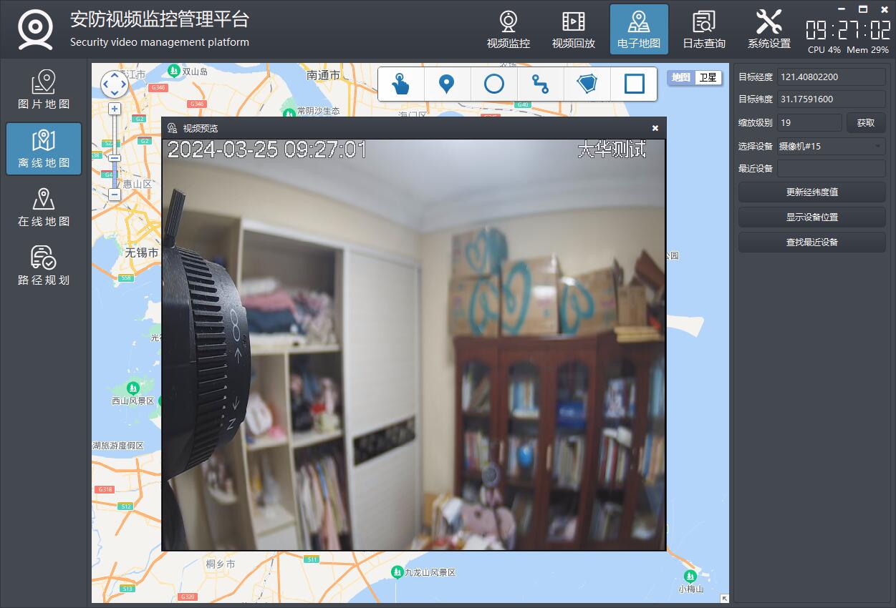Screen dimensions: 896x608
Task: Open the 选择设备 camera dropdown
Action: pos(831,146)
